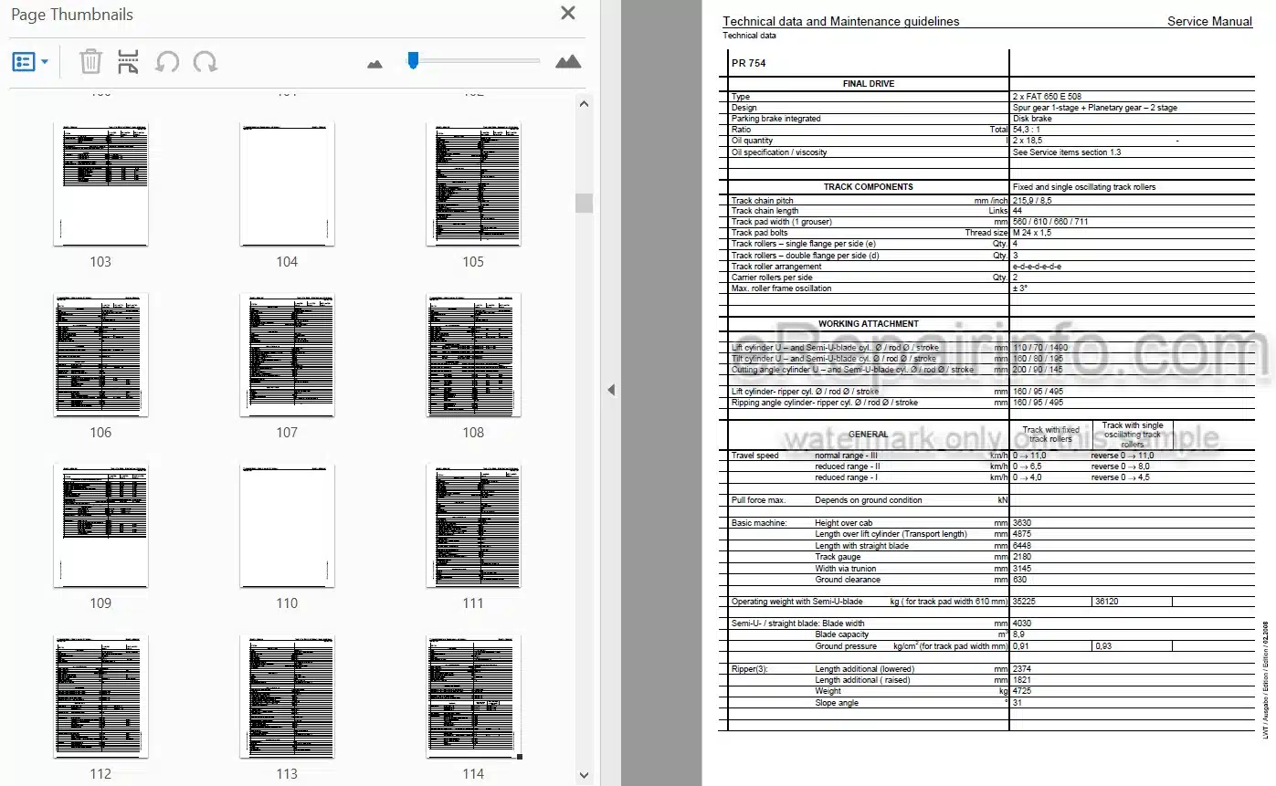Click 'Ground clearance' row label
Viewport: 1276px width, 786px height.
tap(848, 580)
